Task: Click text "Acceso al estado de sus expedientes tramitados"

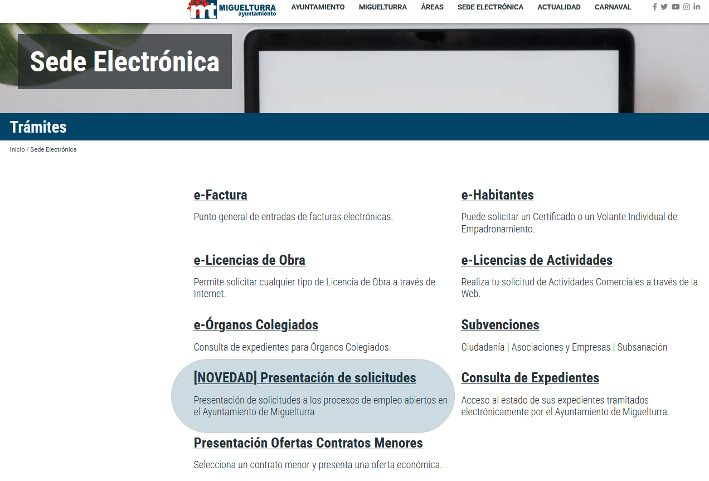Action: 555,400
